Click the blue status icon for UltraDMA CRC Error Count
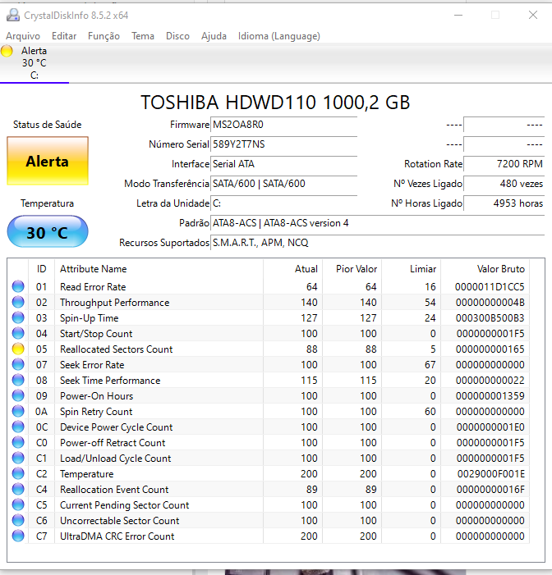The width and height of the screenshot is (552, 575). click(18, 536)
